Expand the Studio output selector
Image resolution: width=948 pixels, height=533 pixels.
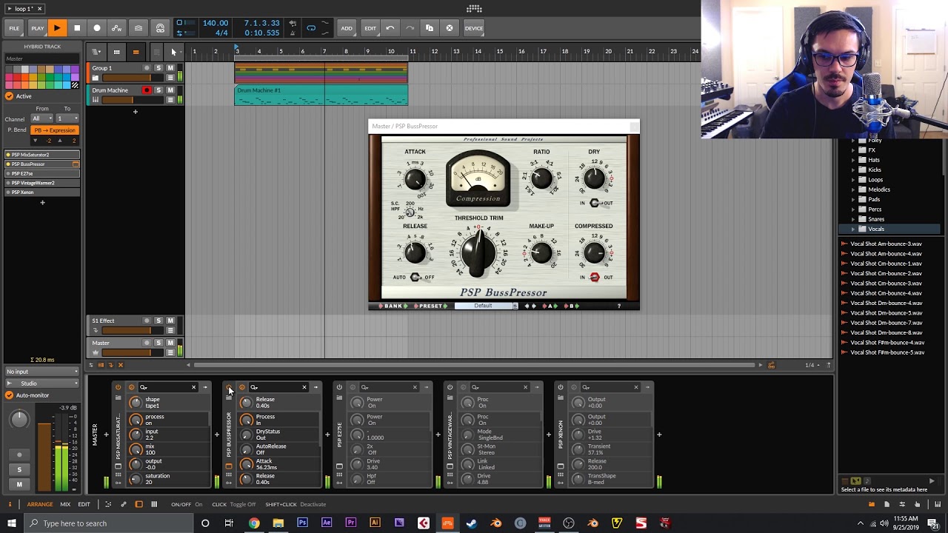[x=41, y=383]
